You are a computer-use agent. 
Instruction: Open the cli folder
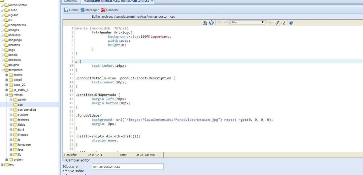pyautogui.click(x=11, y=20)
